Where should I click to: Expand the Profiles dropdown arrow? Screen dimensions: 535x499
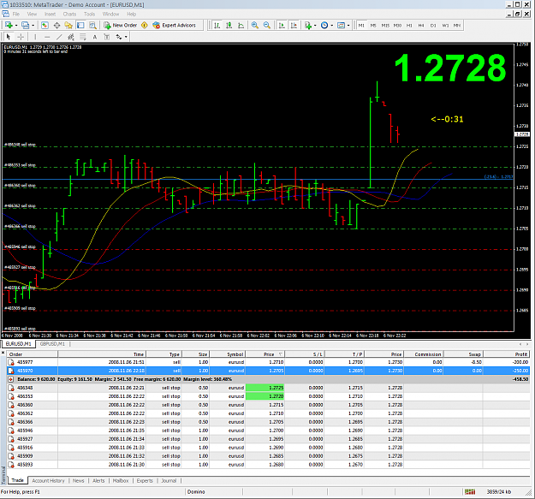33,26
